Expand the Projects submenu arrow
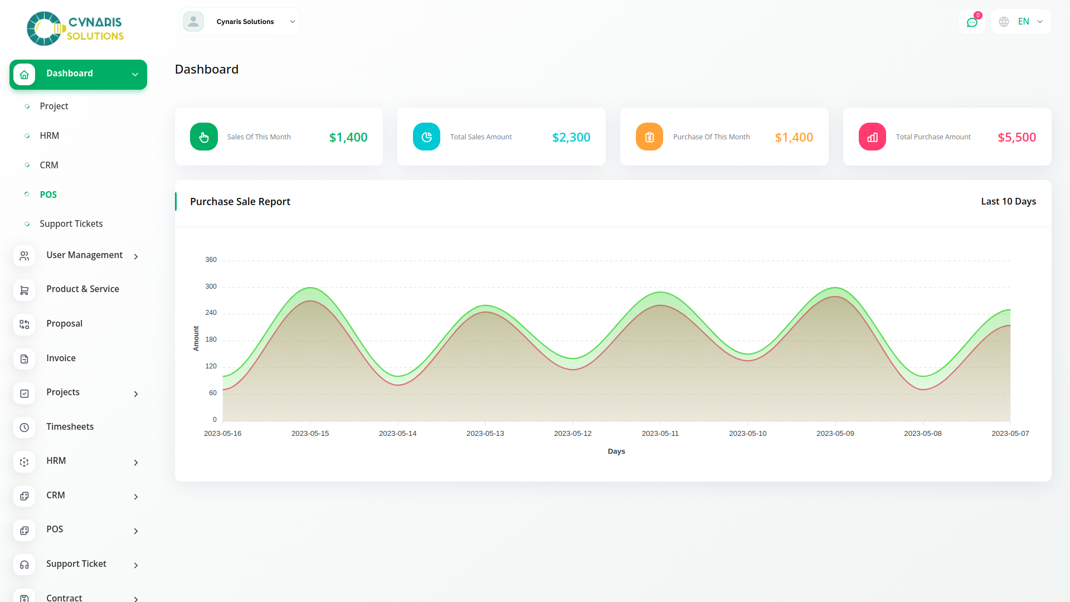Screen dimensions: 1070x602 135,394
